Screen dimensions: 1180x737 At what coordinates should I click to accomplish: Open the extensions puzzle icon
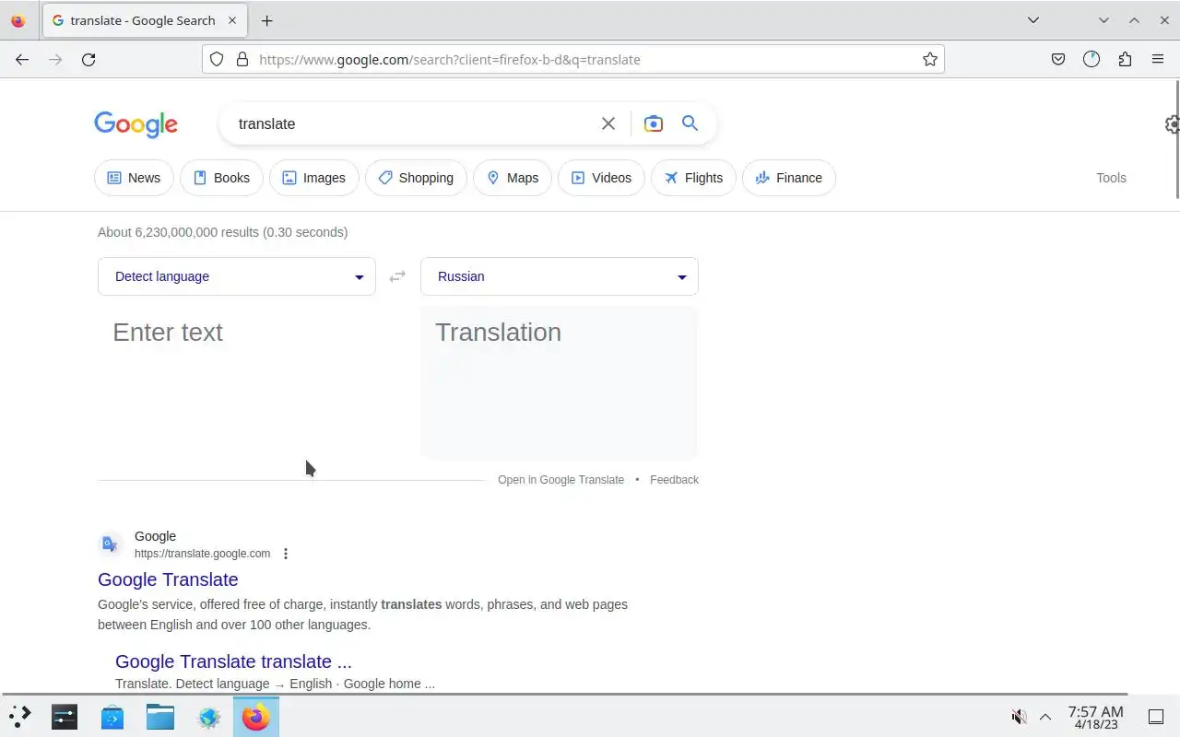pos(1125,59)
